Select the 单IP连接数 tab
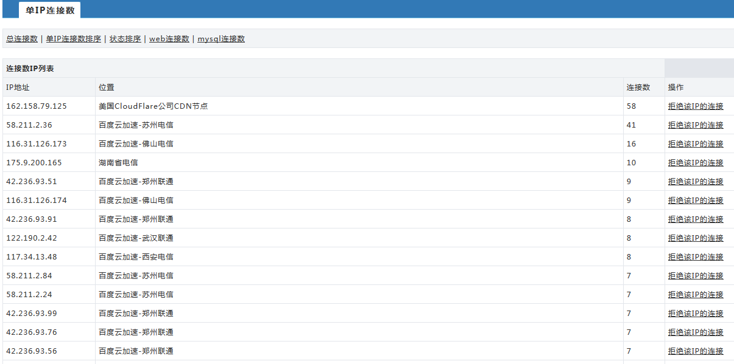Screen dimensions: 734x364 (x=50, y=10)
